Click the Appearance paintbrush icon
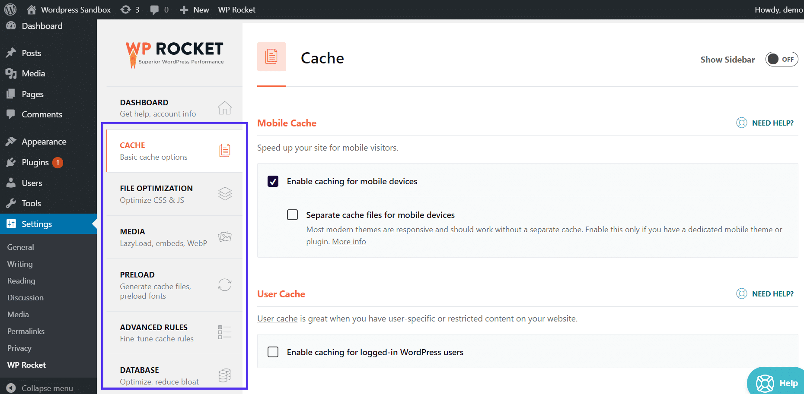The width and height of the screenshot is (804, 394). (x=12, y=141)
